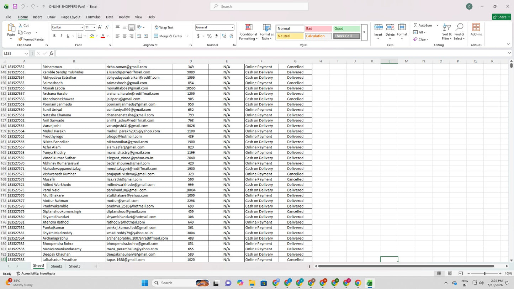514x289 pixels.
Task: Open the Formulas tab
Action: point(93,17)
